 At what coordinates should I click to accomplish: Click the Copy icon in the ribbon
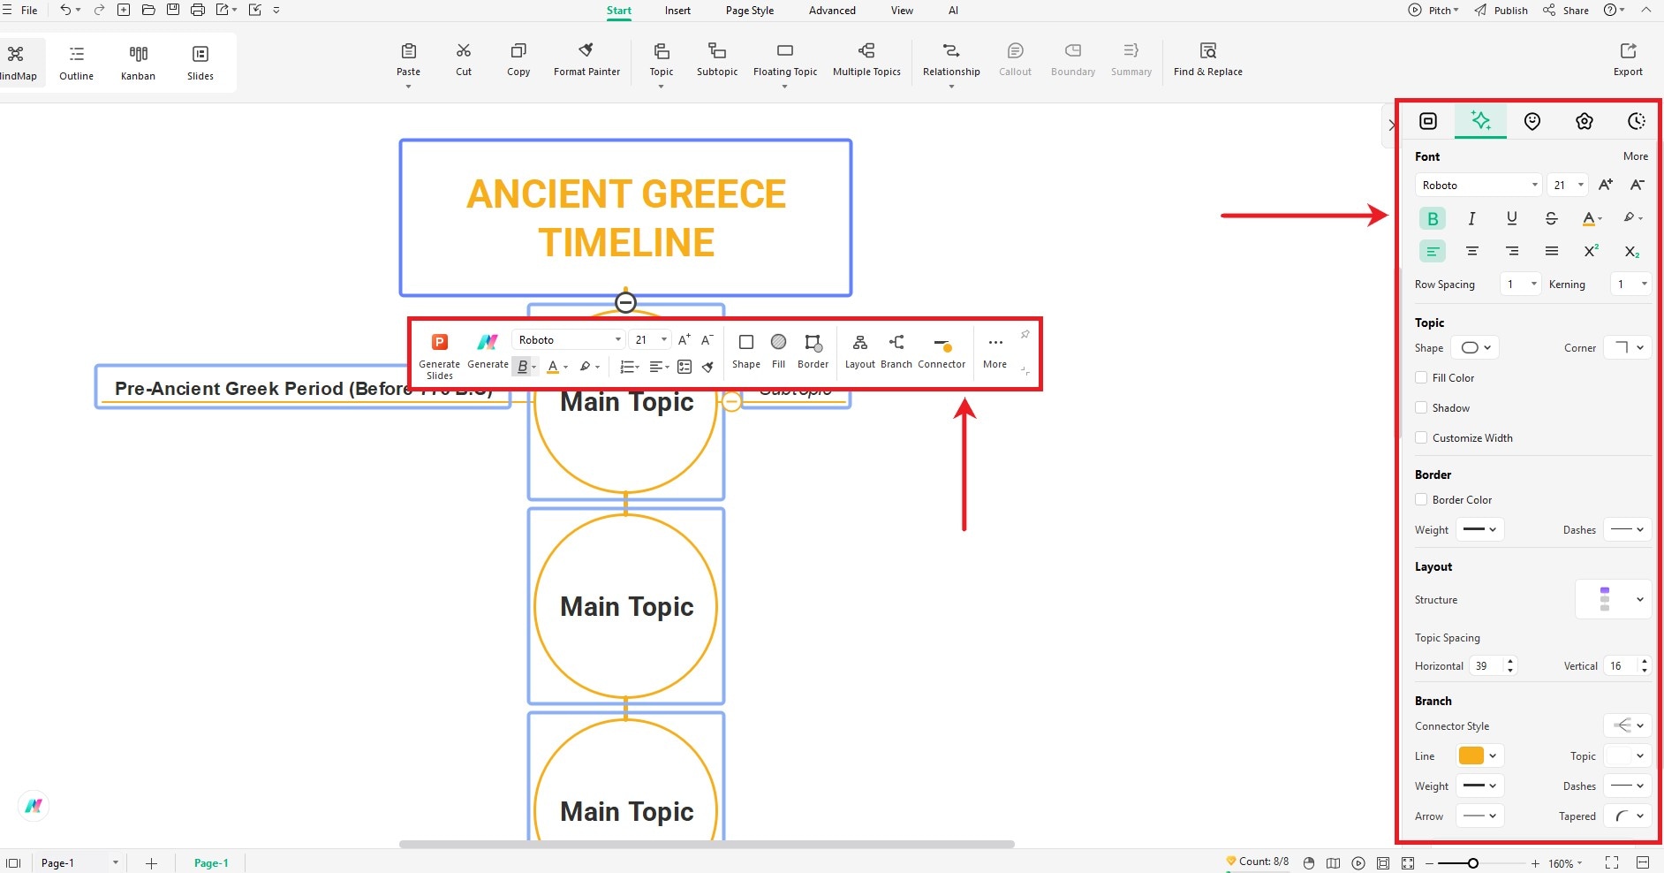[518, 51]
